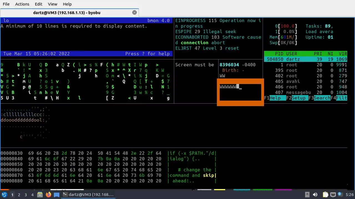
Task: Open the File menu
Action: coord(6,4)
